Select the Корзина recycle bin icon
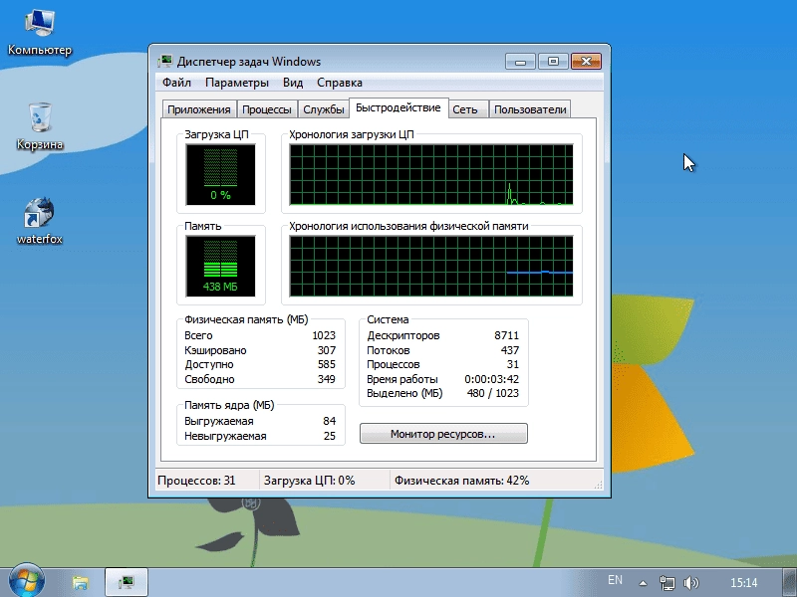The height and width of the screenshot is (597, 797). click(x=40, y=127)
